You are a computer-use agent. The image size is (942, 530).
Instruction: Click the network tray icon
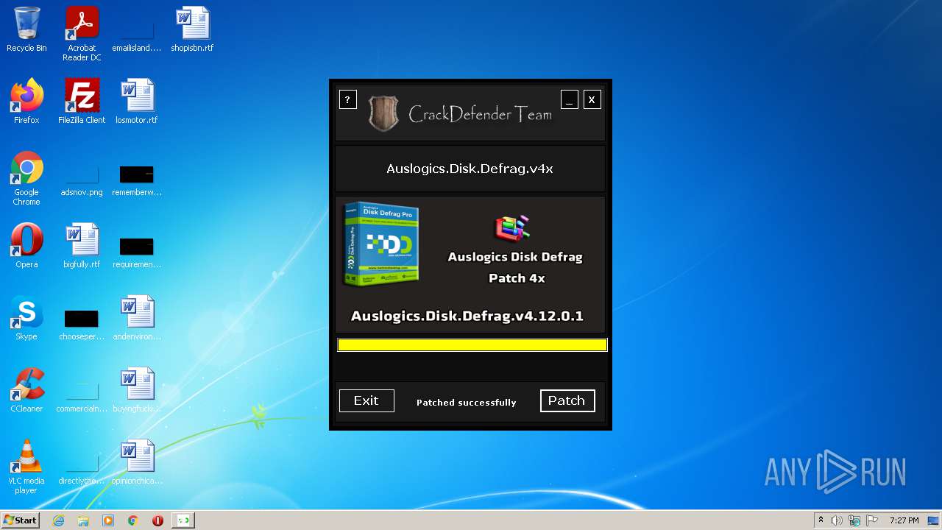click(854, 520)
